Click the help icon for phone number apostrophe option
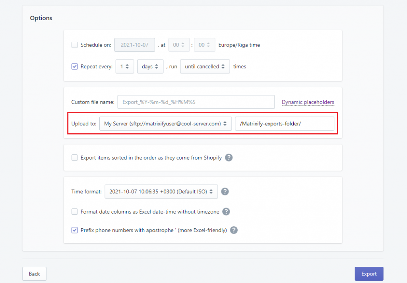 [233, 230]
